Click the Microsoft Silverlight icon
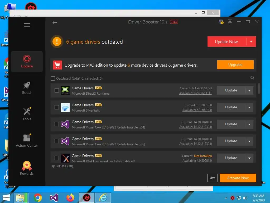 coord(65,107)
